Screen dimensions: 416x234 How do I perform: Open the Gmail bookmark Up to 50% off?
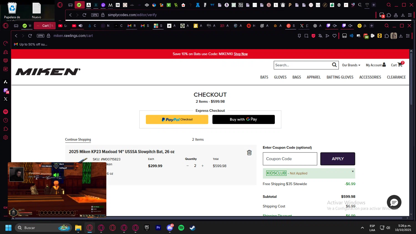pos(31,44)
